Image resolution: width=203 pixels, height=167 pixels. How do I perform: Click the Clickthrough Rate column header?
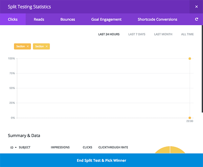(113, 147)
